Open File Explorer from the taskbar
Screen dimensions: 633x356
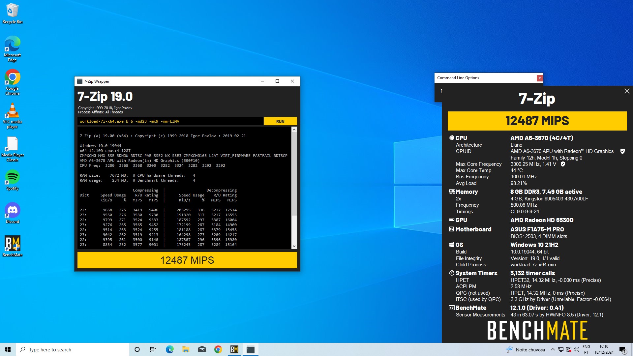point(186,349)
